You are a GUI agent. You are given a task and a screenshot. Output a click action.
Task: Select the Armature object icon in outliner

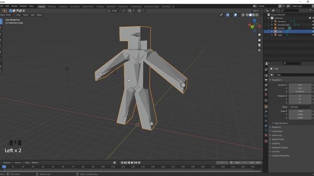click(275, 22)
